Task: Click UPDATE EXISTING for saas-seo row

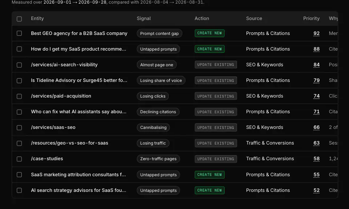Action: pyautogui.click(x=216, y=127)
